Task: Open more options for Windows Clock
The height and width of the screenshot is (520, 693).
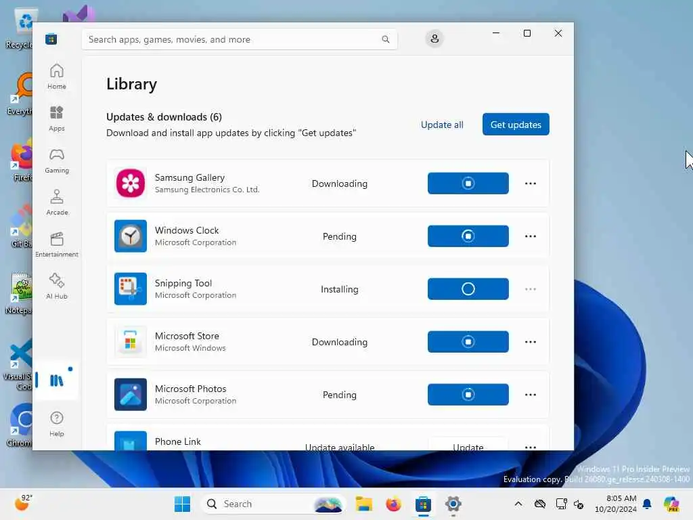Action: click(x=531, y=236)
